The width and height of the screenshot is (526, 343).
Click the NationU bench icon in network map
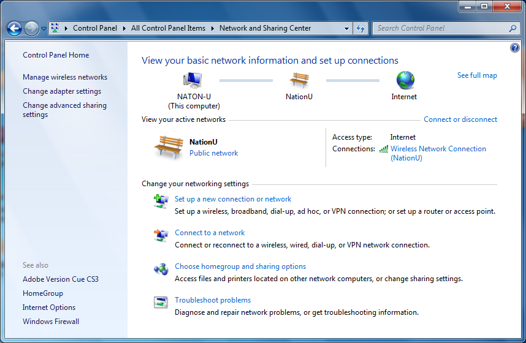[x=299, y=80]
